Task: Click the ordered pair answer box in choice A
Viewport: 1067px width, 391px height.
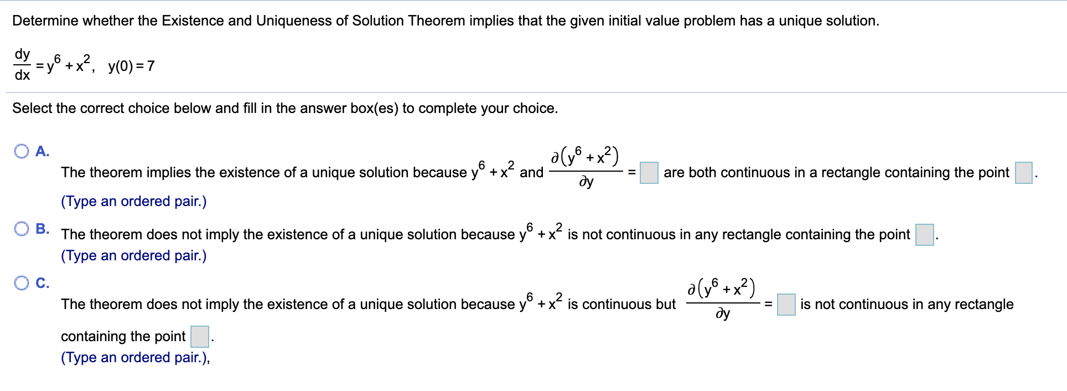Action: [1024, 172]
